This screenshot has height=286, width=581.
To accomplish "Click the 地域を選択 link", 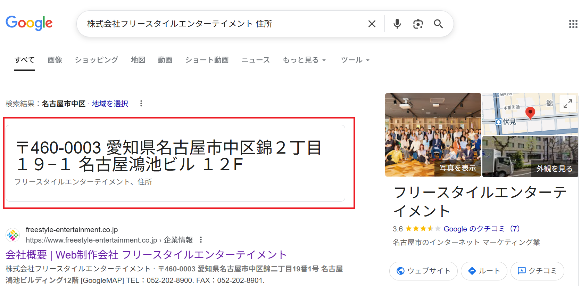I will (x=110, y=104).
